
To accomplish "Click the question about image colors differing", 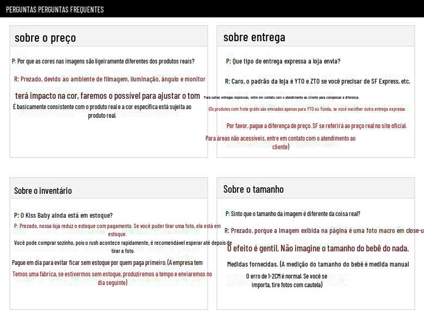I will coord(103,61).
